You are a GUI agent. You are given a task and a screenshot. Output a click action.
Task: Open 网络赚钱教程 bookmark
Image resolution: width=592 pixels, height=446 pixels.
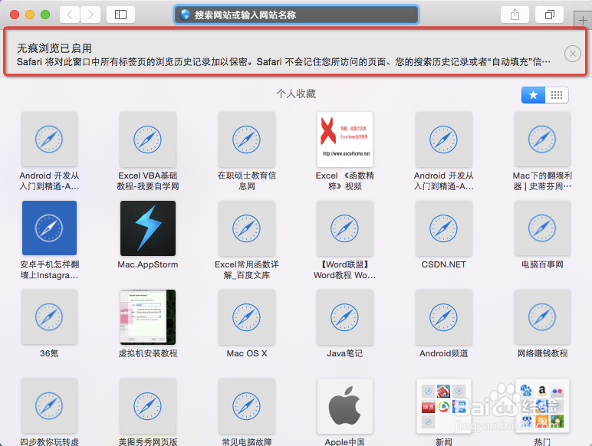point(542,324)
